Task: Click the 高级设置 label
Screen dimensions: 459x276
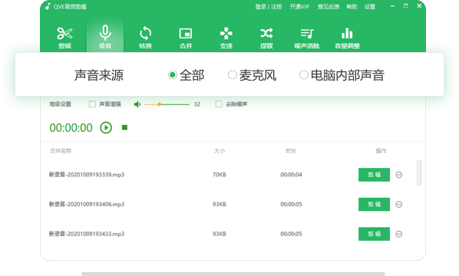Action: click(61, 104)
